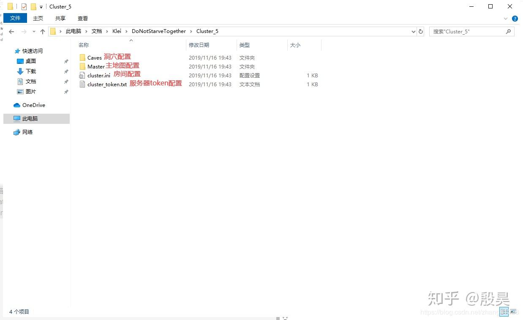This screenshot has height=320, width=523.
Task: Click 文档 in the address path
Action: [x=97, y=31]
